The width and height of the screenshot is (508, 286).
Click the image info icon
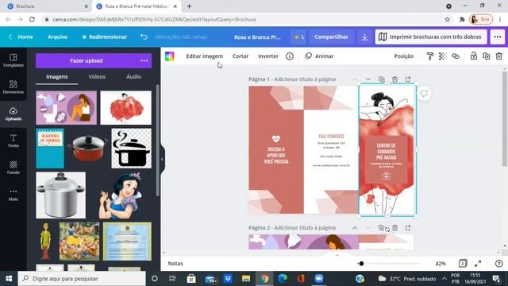290,56
